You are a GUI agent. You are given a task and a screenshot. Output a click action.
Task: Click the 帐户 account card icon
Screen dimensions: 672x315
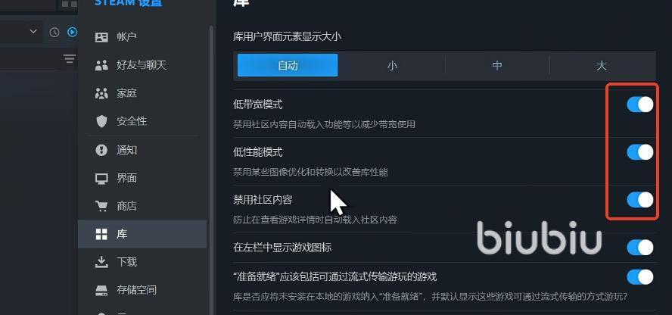click(x=101, y=37)
